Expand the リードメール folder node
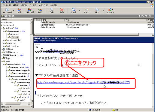This screenshot has height=112, width=155. click(4, 40)
